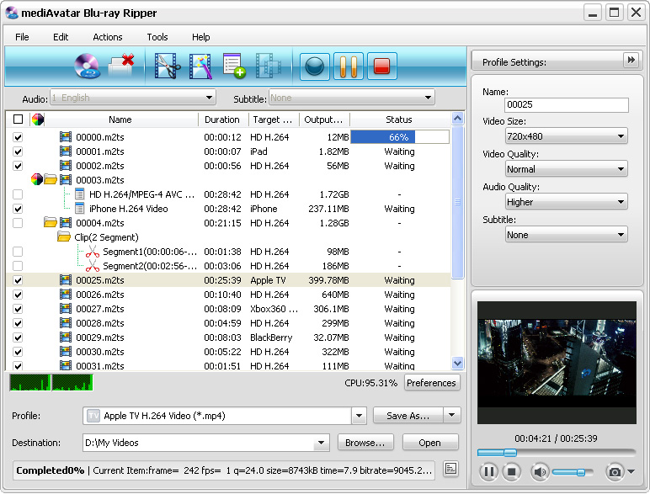Click the preview playback seek slider
This screenshot has width=650, height=494.
[x=557, y=453]
